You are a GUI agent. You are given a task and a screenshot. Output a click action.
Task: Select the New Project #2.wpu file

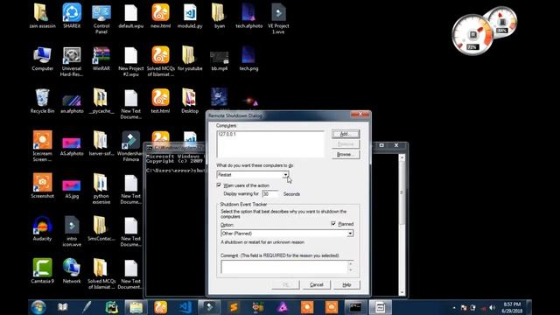click(x=130, y=61)
